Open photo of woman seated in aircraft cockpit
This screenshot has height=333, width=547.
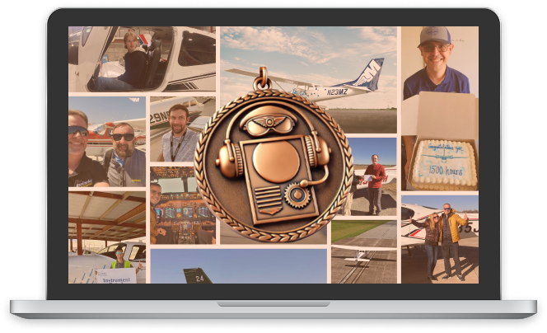coord(142,59)
